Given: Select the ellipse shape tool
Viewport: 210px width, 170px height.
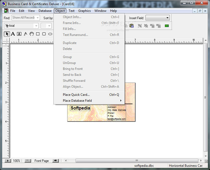Looking at the screenshot, I should (x=50, y=34).
